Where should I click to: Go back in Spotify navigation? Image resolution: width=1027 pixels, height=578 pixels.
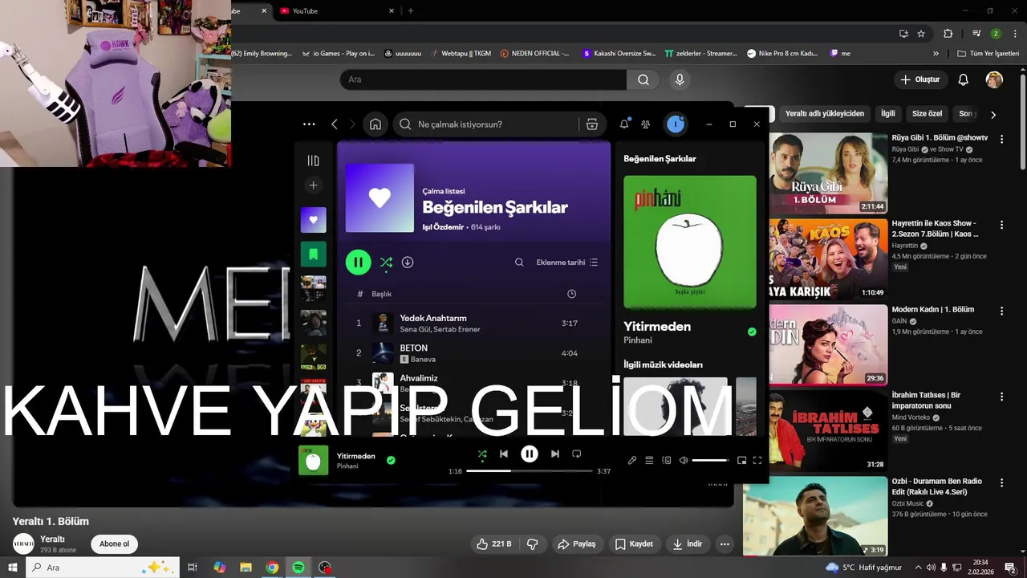(335, 124)
